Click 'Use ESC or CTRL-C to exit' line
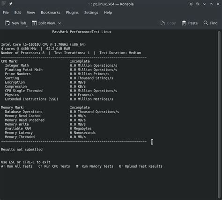This screenshot has width=222, height=200. click(26, 162)
